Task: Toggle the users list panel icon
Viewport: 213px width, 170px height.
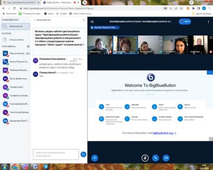Action: 92,22
